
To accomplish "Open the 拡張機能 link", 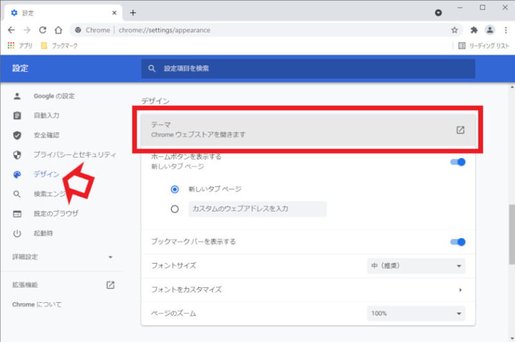I will tap(25, 285).
